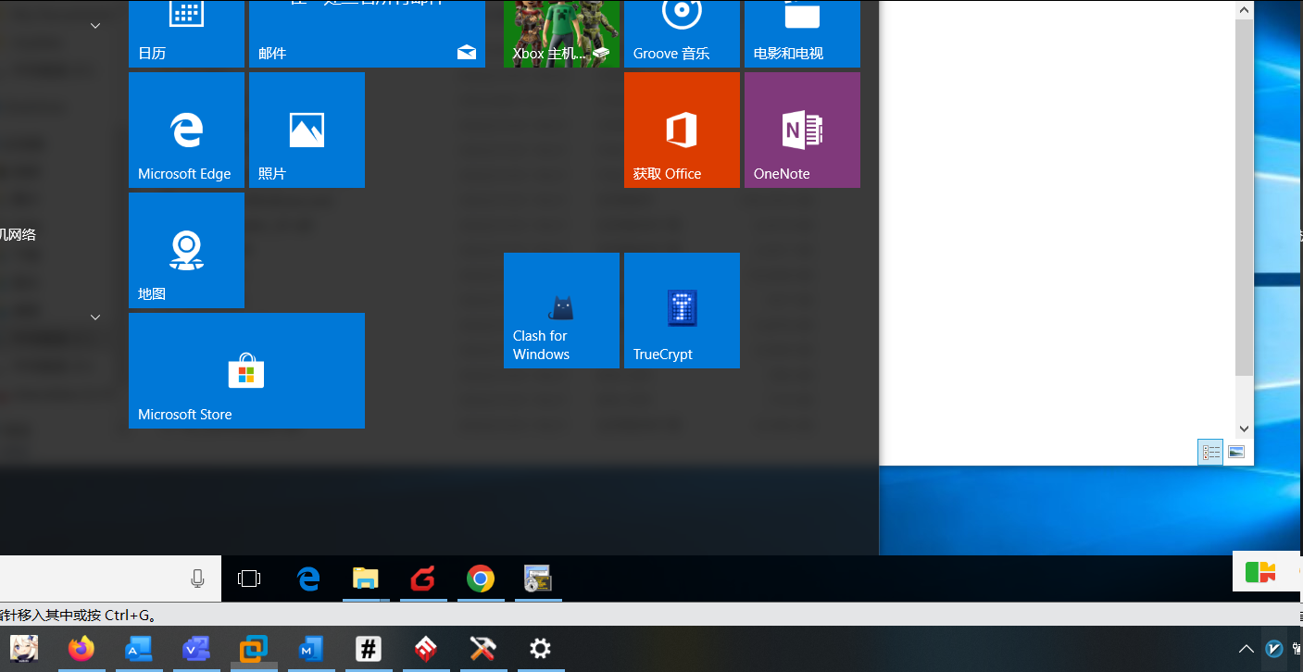The image size is (1303, 672).
Task: Click the red G app on guest taskbar
Action: coord(423,579)
